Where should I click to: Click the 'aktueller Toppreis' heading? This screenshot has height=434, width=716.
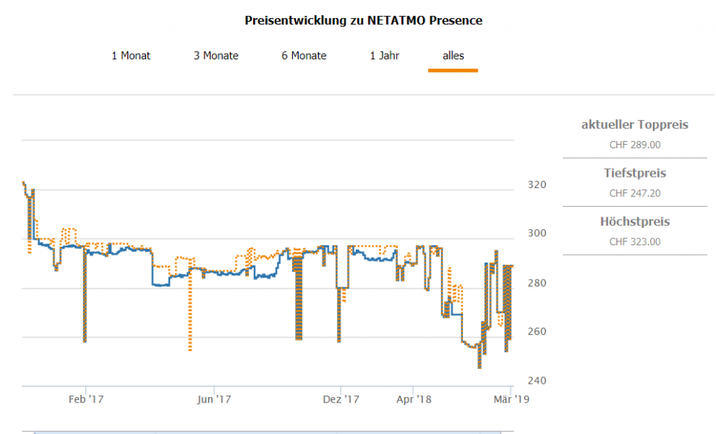tap(635, 125)
